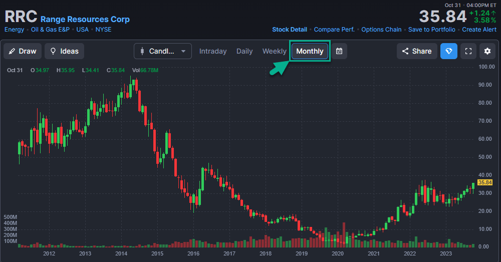The image size is (501, 262).
Task: Click the 2023 year label on axis
Action: coord(446,253)
